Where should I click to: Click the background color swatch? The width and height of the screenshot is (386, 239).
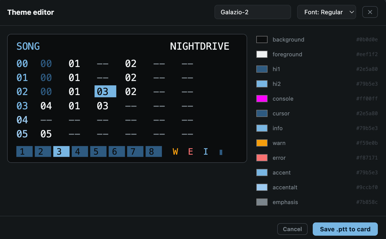262,39
